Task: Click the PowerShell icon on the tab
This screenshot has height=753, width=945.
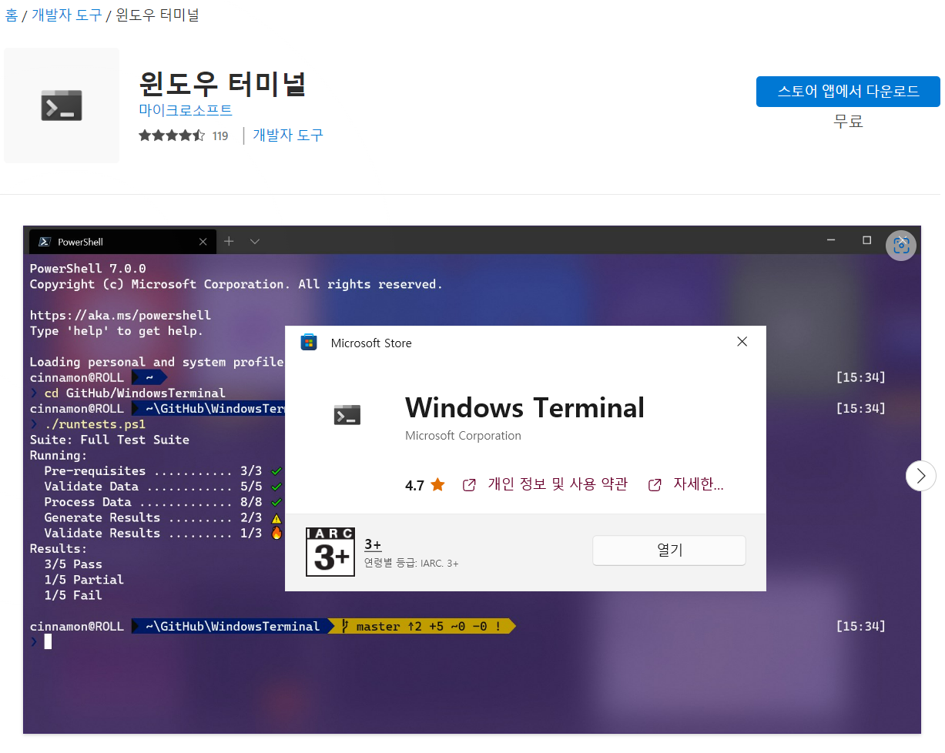Action: click(x=45, y=242)
